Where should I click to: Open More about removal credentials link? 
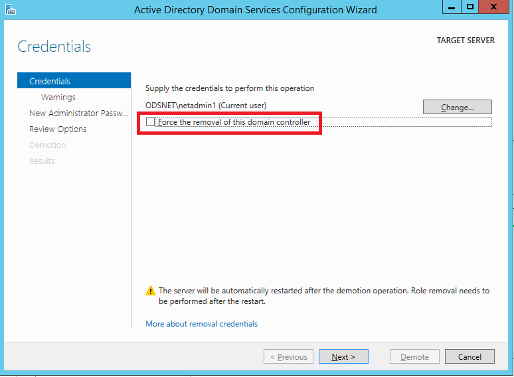202,324
